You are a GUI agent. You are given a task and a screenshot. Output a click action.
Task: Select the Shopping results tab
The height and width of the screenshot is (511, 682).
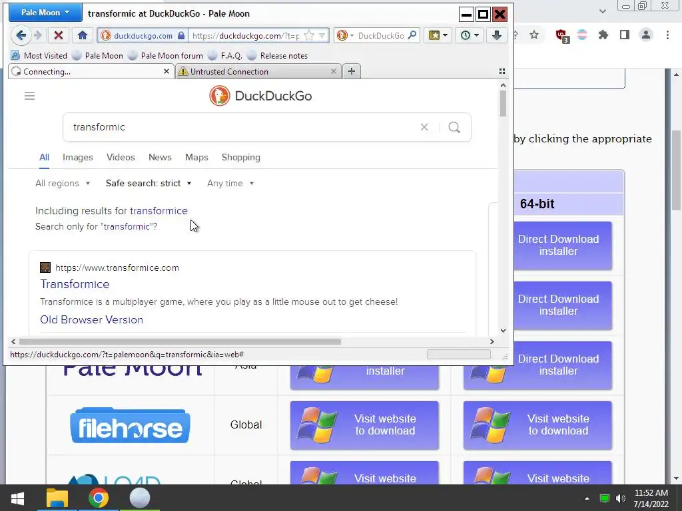[241, 157]
